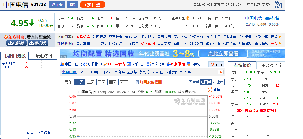Click 订阅股价提醒 subscribe button
This screenshot has width=303, height=139.
pos(149,82)
